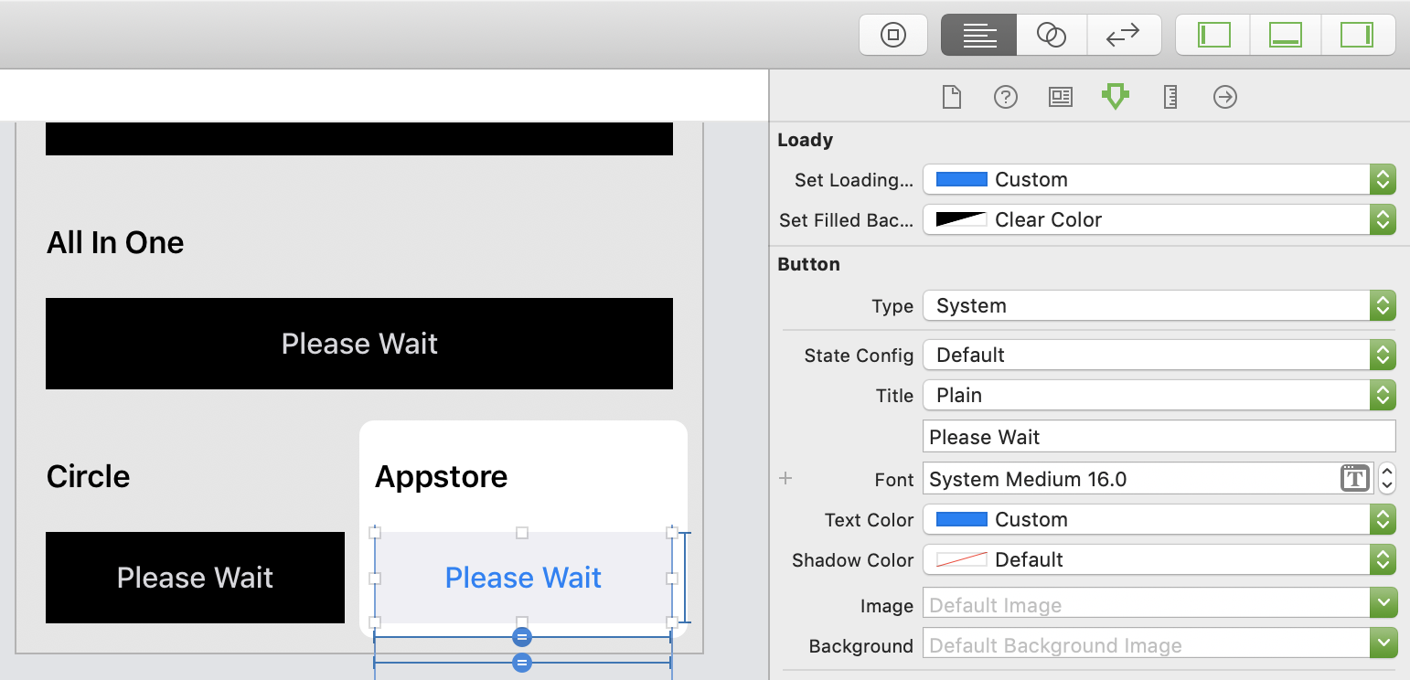Open the font picker T icon
Screen dimensions: 1410x680
pos(1355,478)
